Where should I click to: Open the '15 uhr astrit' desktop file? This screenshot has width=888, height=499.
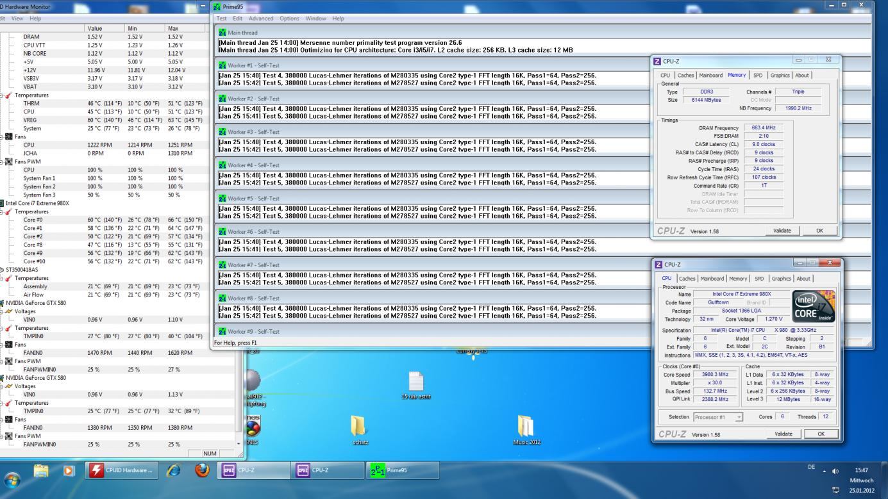tap(416, 387)
